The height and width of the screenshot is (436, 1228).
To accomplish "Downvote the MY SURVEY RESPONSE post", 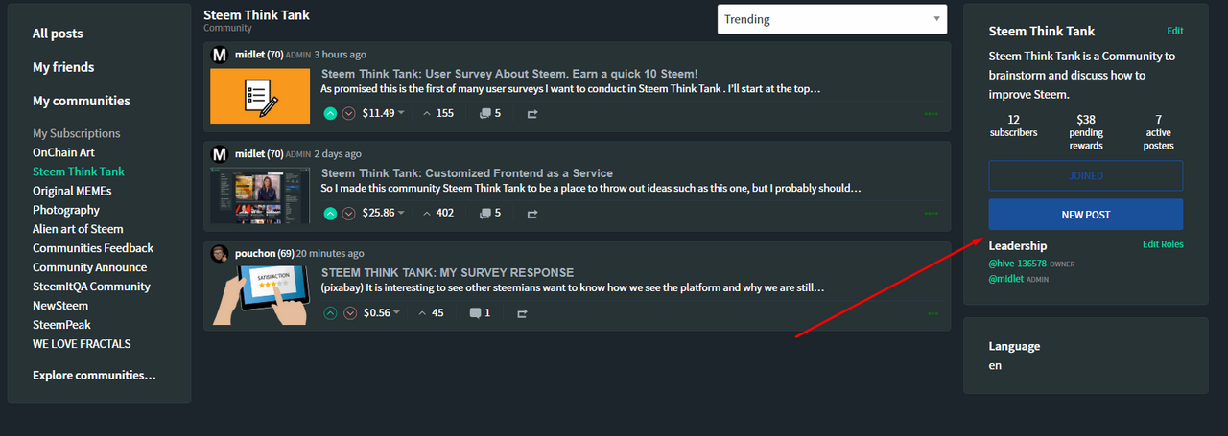I will (x=348, y=312).
